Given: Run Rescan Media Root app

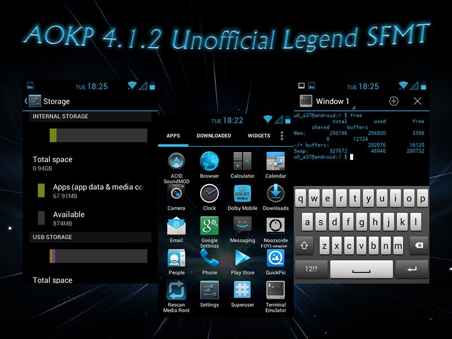Looking at the screenshot, I should click(176, 297).
